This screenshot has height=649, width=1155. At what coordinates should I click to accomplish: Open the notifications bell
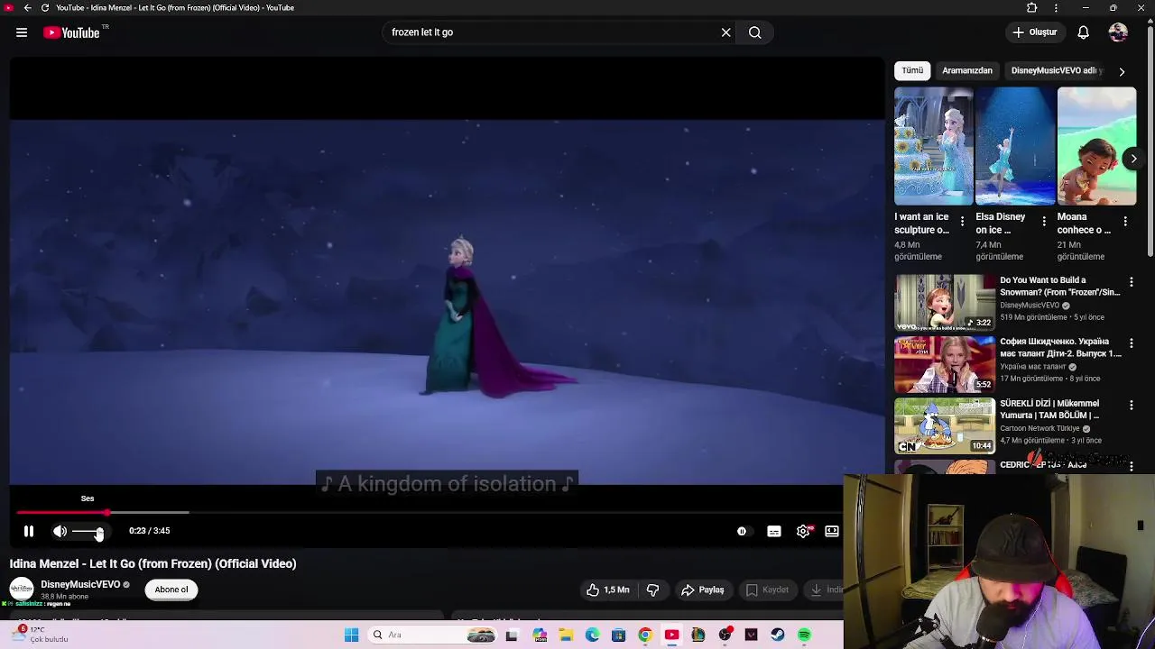1084,32
